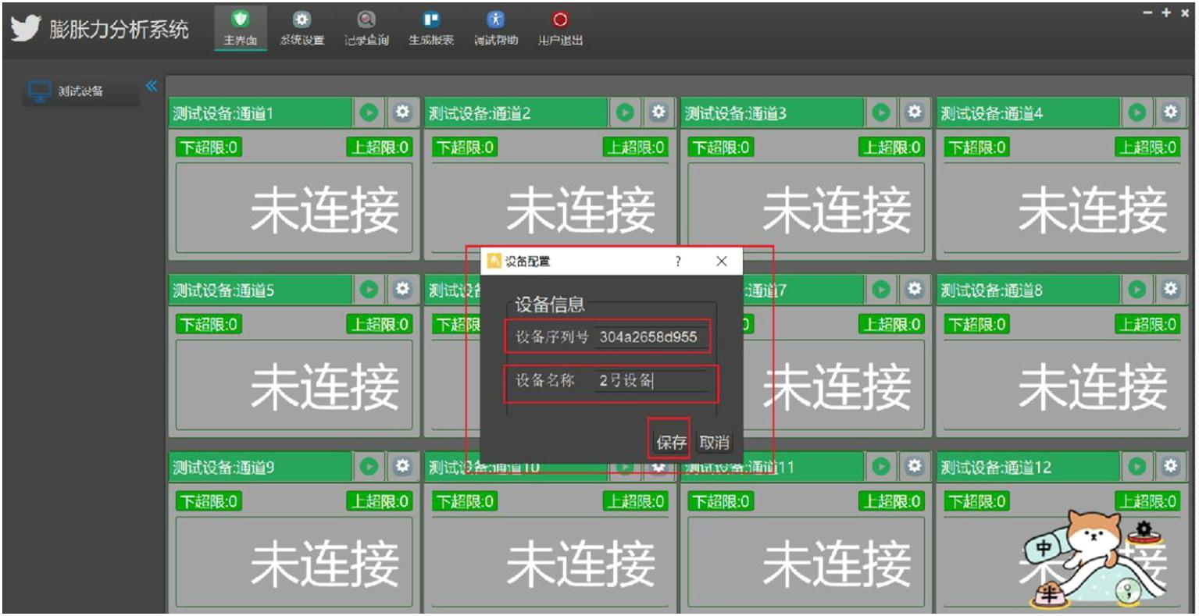The image size is (1199, 616).
Task: Close the 设备配置 dialog with X
Action: 722,262
